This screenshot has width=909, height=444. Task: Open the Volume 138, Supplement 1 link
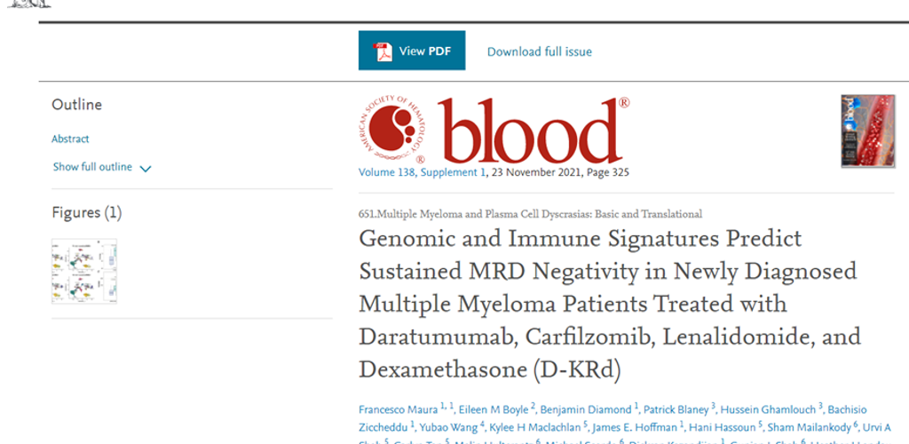pyautogui.click(x=423, y=172)
